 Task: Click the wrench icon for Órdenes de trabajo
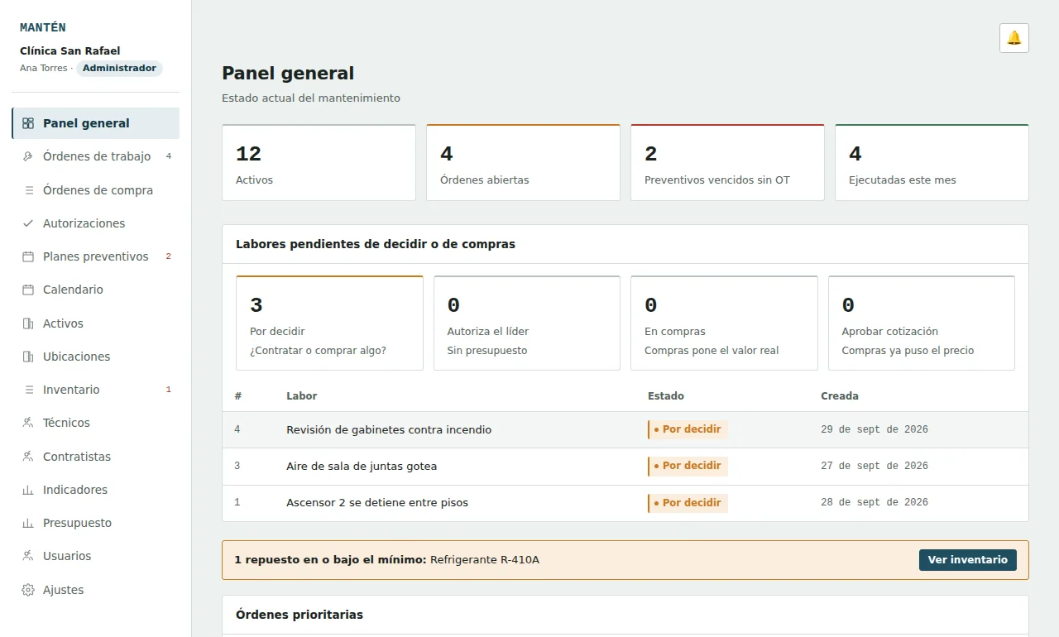(x=28, y=156)
